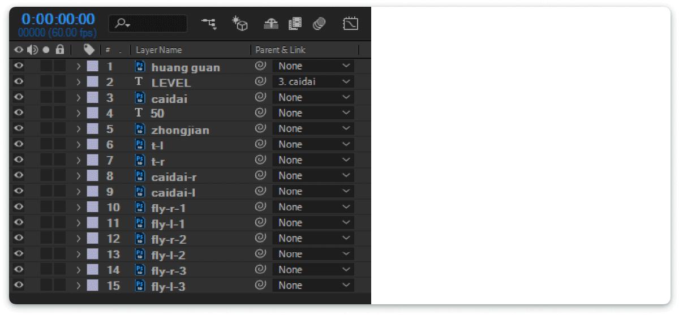Click the search field magnifier
679x315 pixels.
point(121,24)
